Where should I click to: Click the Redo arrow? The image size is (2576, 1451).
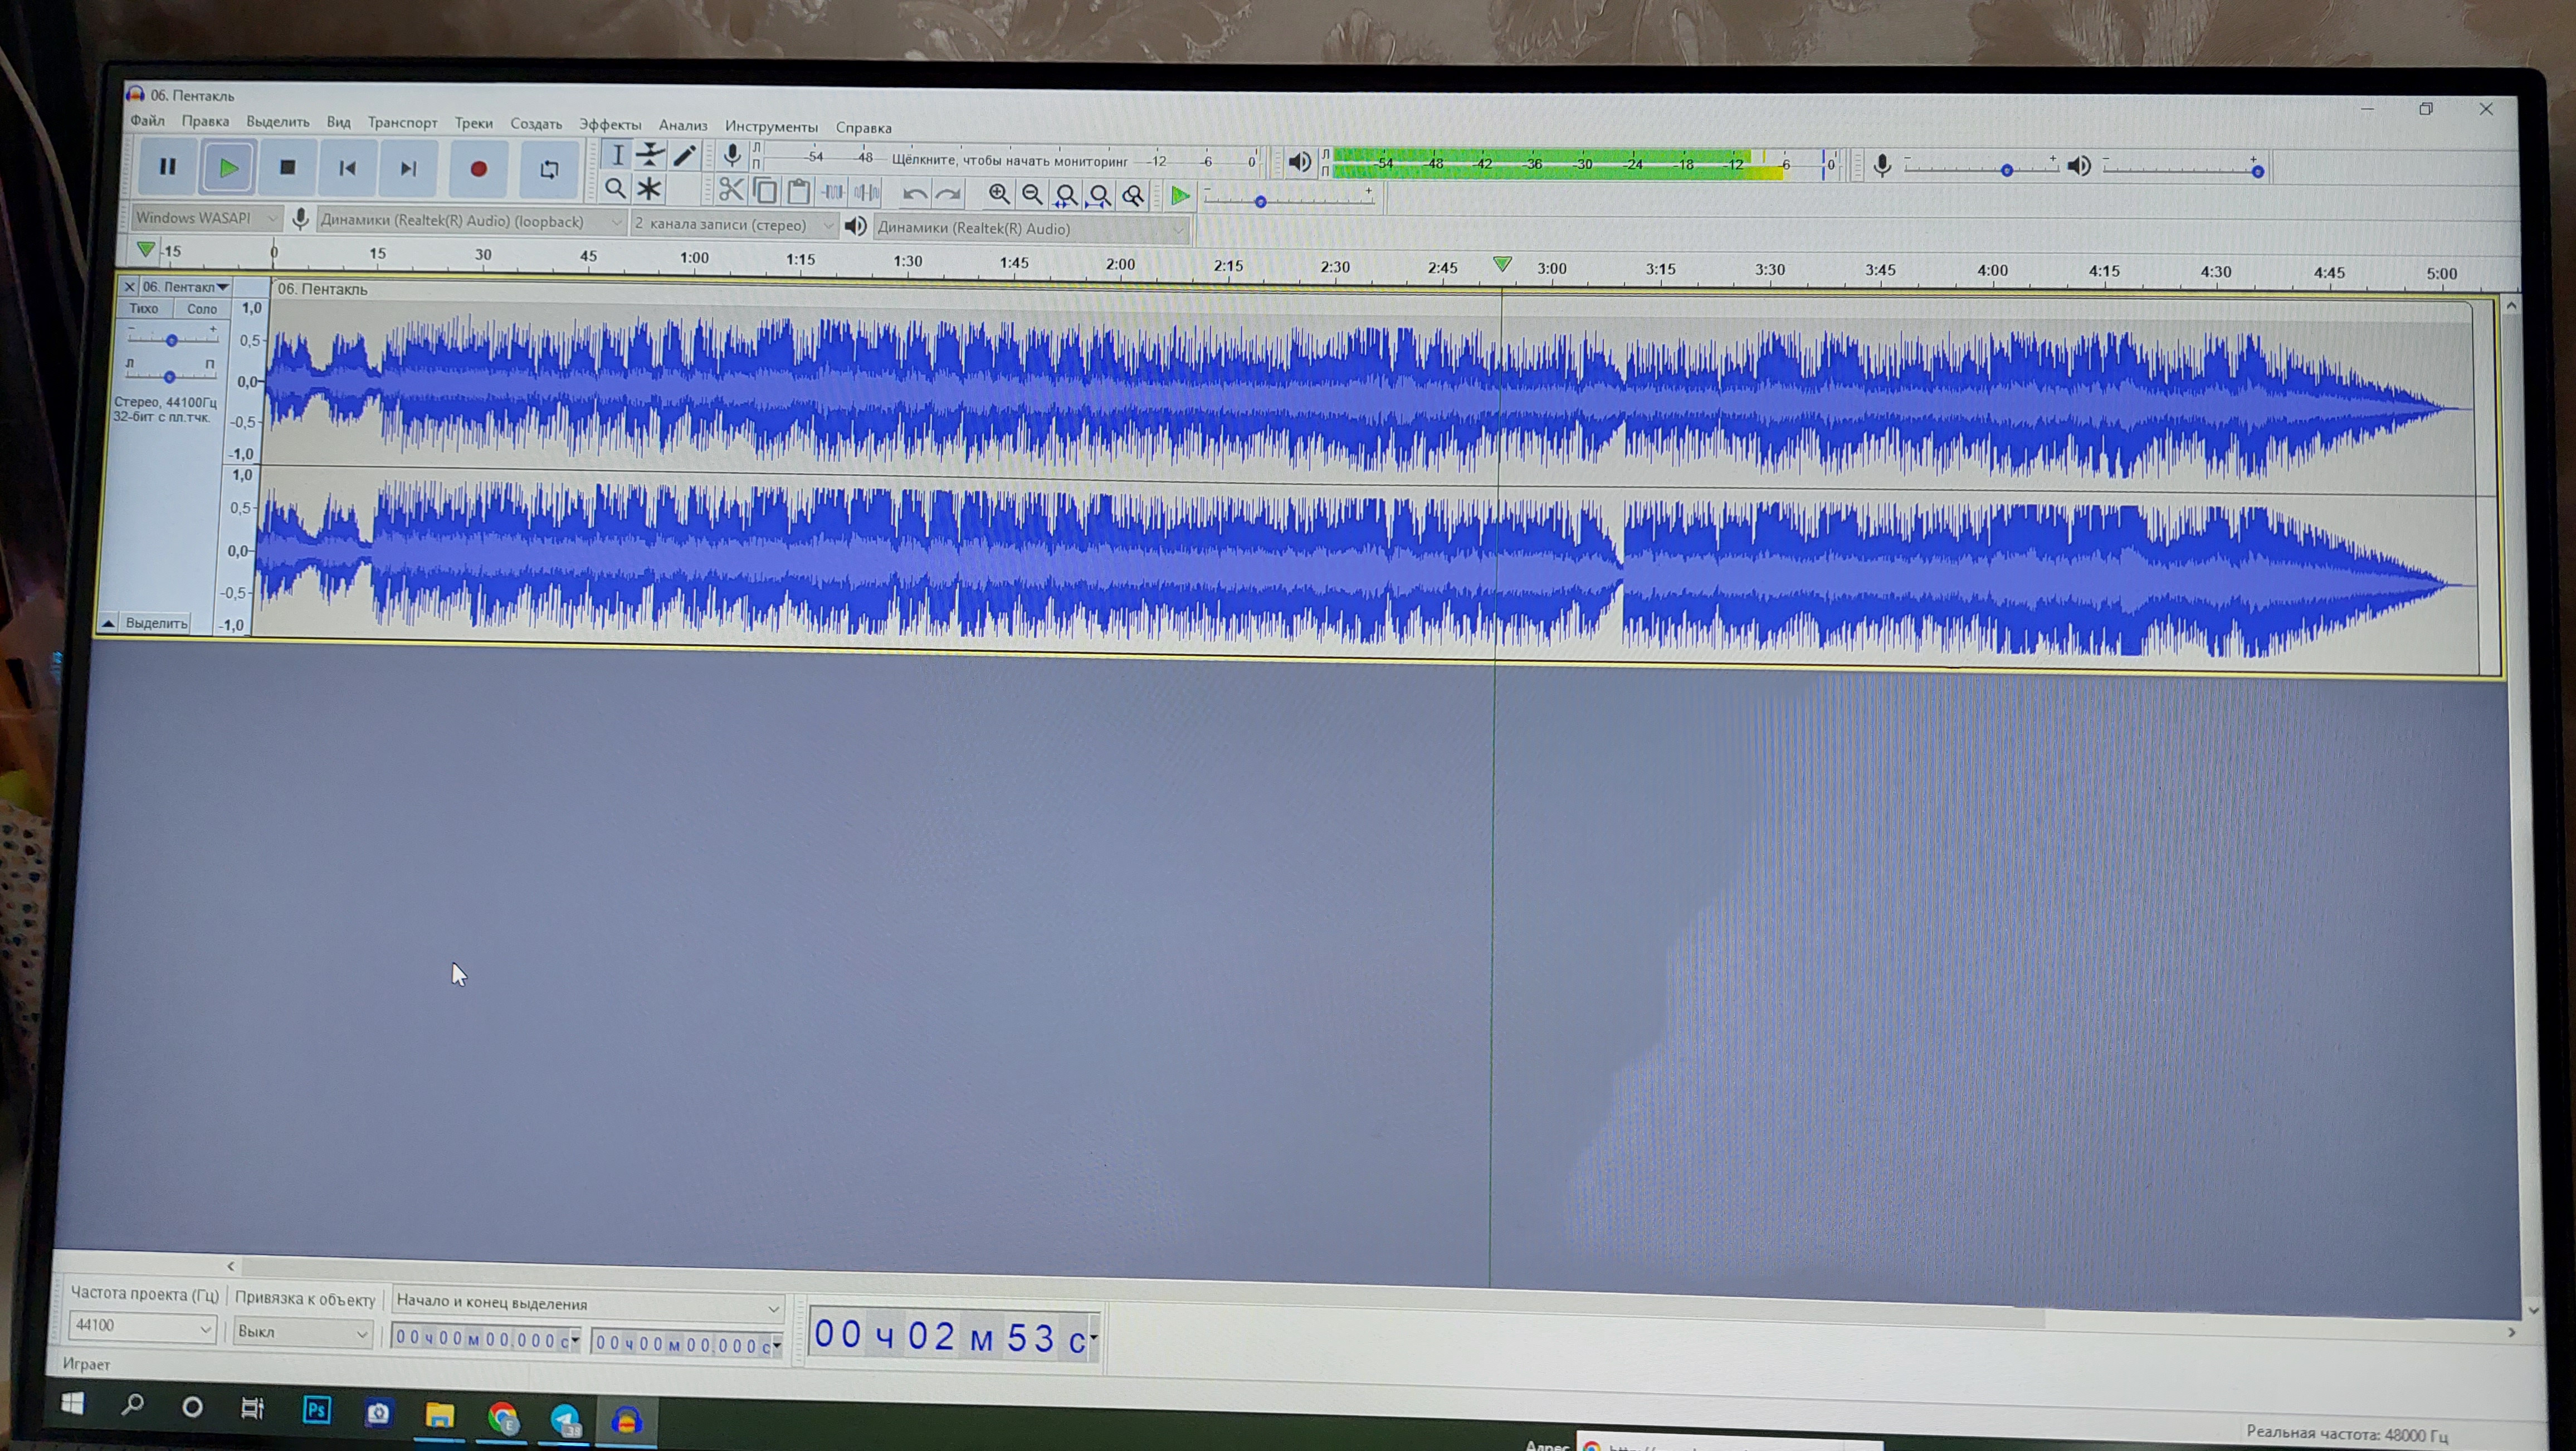(x=948, y=194)
